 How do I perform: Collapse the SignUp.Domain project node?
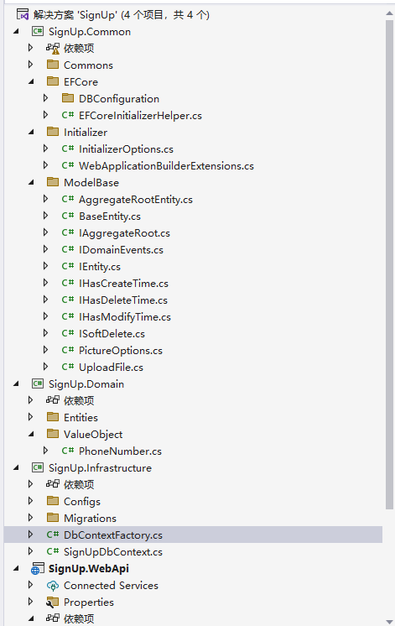pyautogui.click(x=16, y=383)
